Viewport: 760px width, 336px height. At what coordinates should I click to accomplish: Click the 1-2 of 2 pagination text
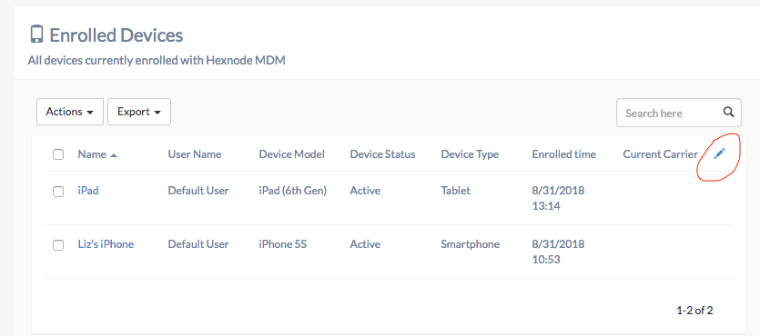(694, 311)
